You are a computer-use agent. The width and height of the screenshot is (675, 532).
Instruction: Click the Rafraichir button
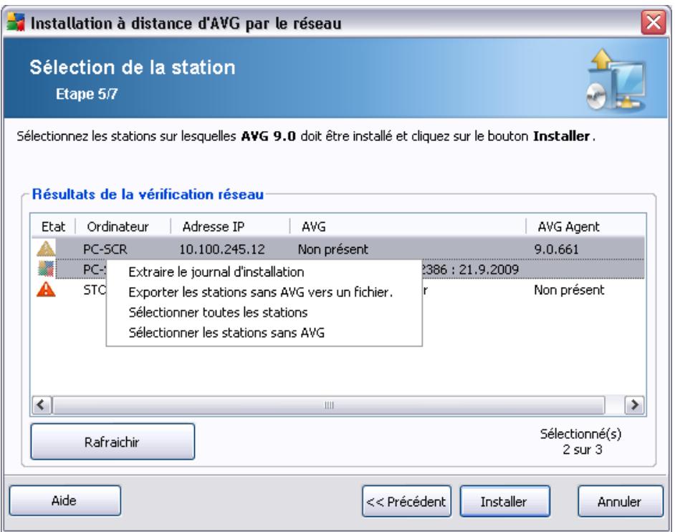coord(112,442)
